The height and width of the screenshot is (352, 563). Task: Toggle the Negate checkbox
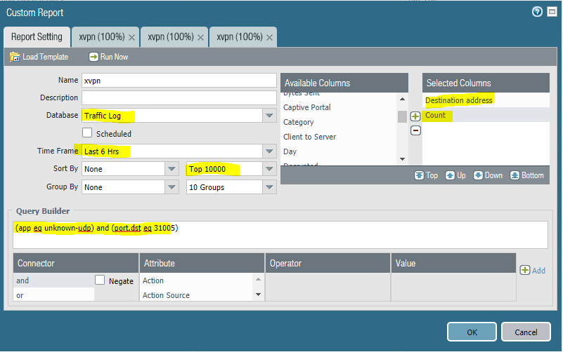pos(100,280)
